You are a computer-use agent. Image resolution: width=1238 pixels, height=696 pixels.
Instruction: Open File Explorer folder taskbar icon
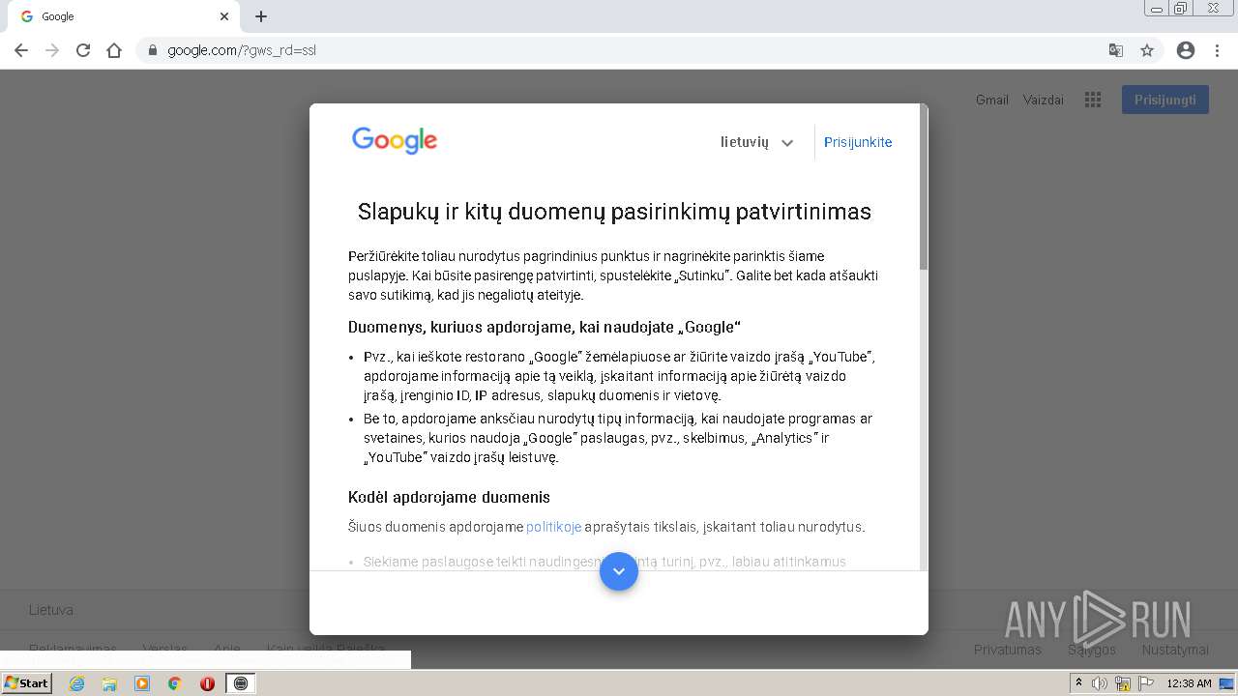[x=109, y=683]
